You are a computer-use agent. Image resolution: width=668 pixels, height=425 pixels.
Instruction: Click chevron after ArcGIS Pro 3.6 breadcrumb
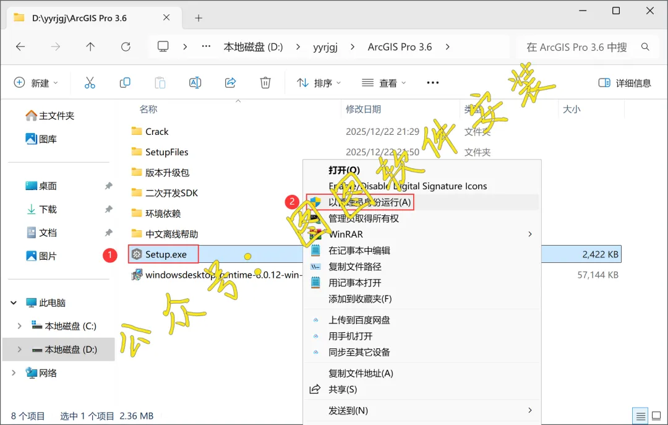click(447, 47)
